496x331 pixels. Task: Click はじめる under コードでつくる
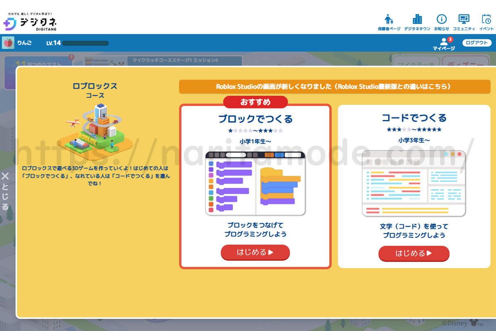(x=414, y=253)
